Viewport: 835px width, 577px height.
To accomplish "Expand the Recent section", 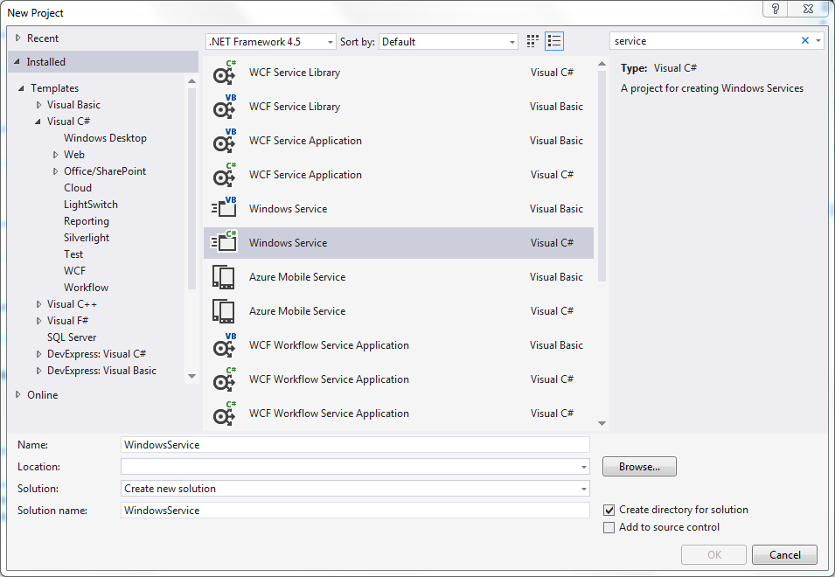I will point(18,38).
